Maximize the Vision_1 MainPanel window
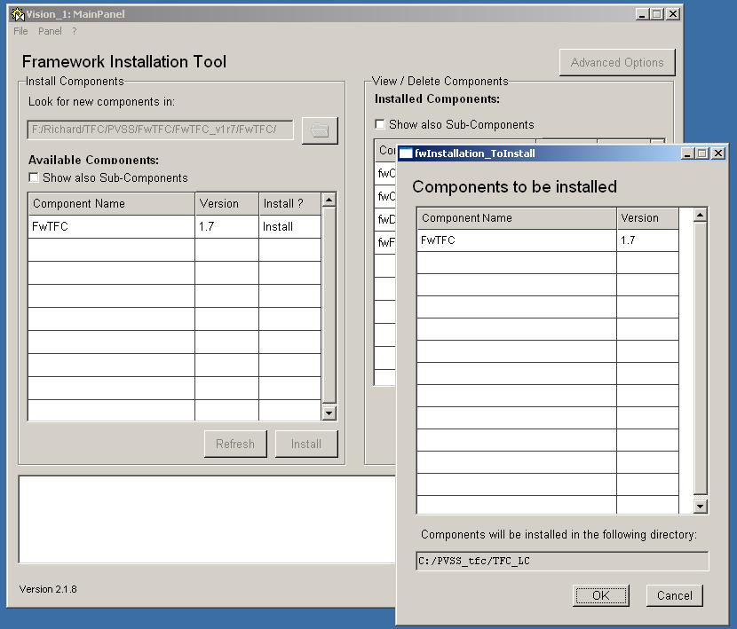The width and height of the screenshot is (737, 629). point(657,14)
